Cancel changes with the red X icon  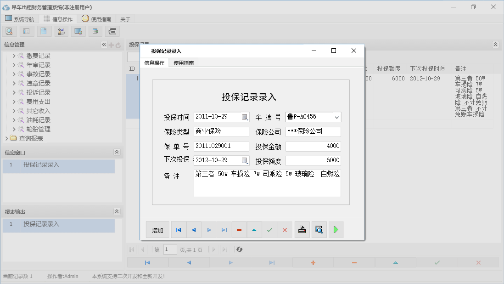point(285,229)
